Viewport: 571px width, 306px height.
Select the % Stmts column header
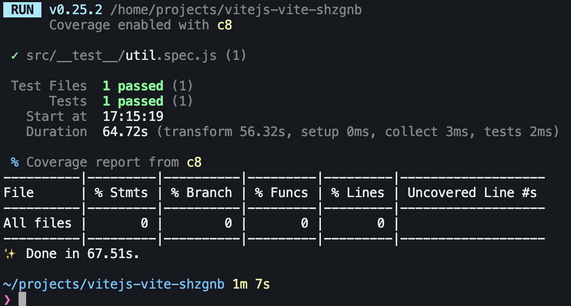(x=122, y=193)
